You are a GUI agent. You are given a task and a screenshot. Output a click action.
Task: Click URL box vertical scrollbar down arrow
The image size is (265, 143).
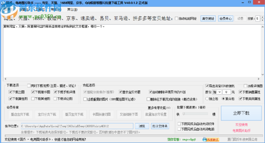[262, 75]
